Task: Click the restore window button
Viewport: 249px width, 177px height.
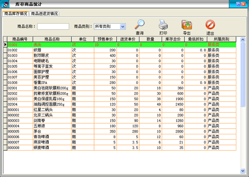Action: coord(238,4)
